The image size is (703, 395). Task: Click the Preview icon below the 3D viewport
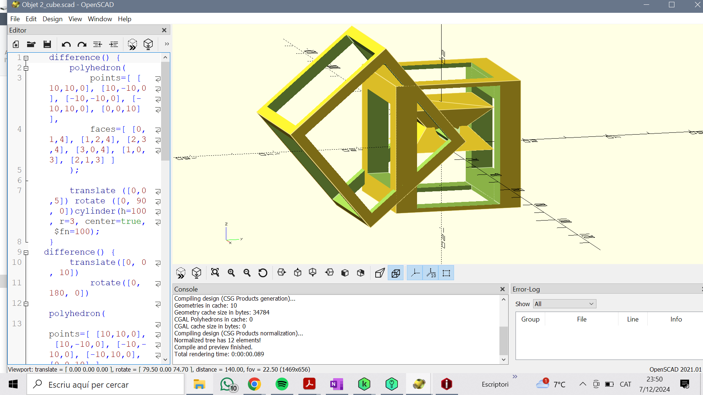click(x=181, y=273)
